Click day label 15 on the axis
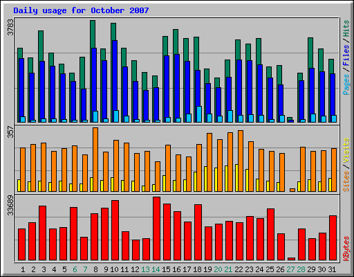 (166, 269)
